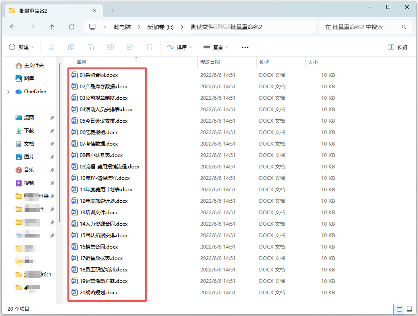Screen dimensions: 418x316
Task: Click the Word icon of 08客户联系表.docx
Action: 74,155
